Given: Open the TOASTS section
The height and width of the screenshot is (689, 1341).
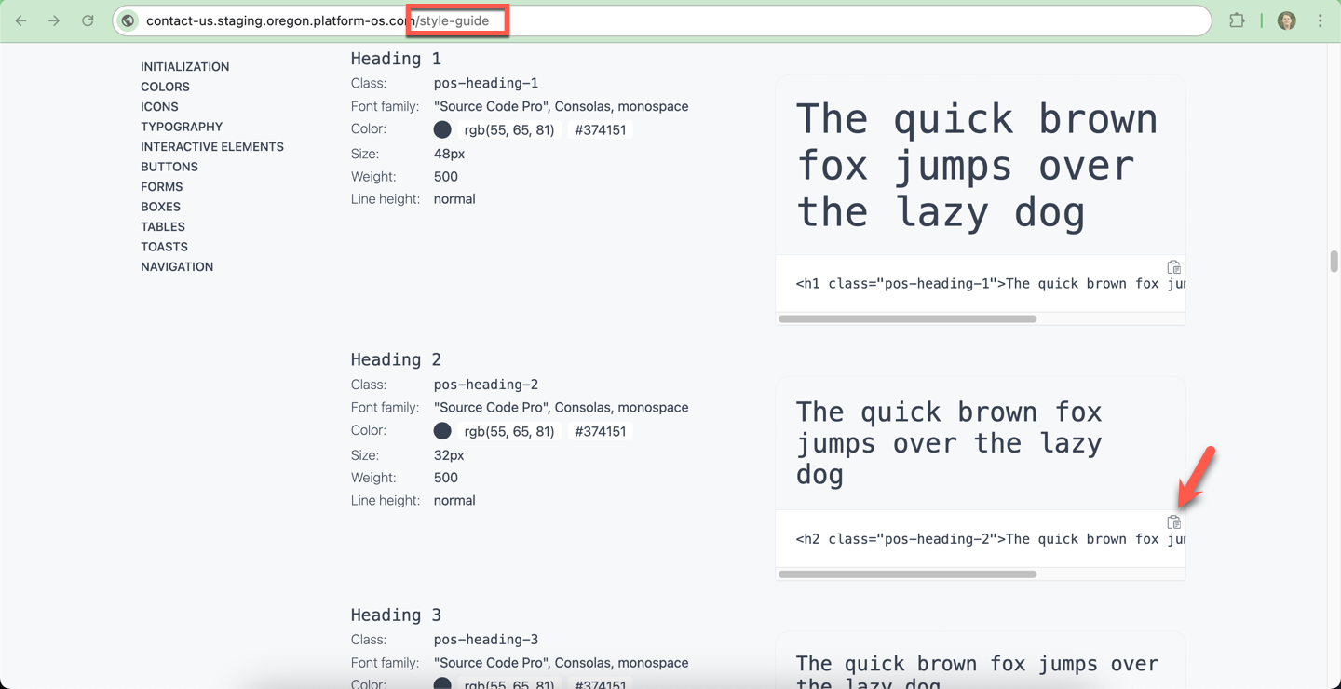Looking at the screenshot, I should pyautogui.click(x=164, y=246).
